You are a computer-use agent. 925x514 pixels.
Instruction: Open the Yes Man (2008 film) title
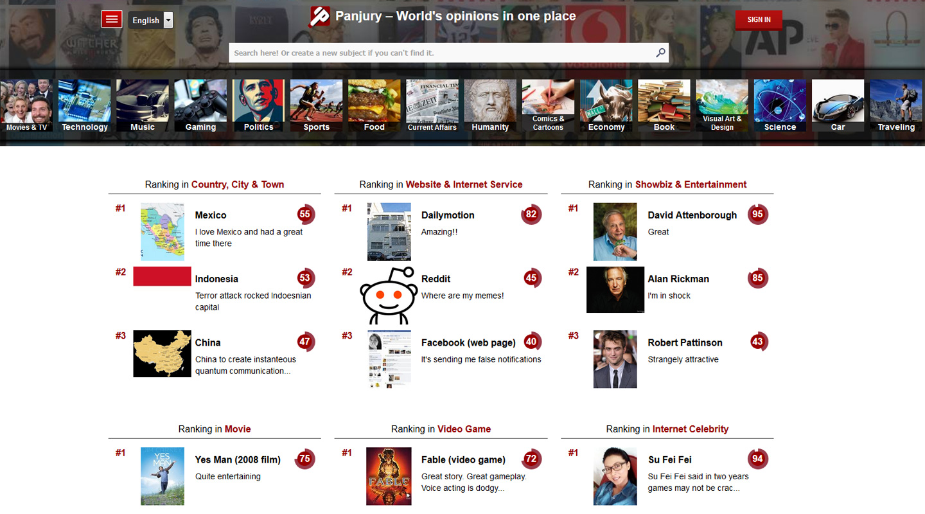pyautogui.click(x=238, y=459)
